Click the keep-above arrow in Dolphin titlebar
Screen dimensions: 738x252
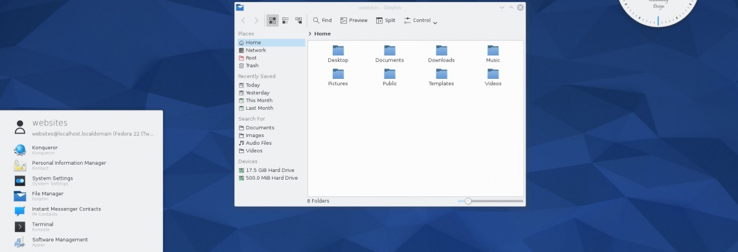click(511, 8)
